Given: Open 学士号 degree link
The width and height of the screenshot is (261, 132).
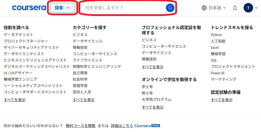Looking at the screenshot, I should pos(147,87).
